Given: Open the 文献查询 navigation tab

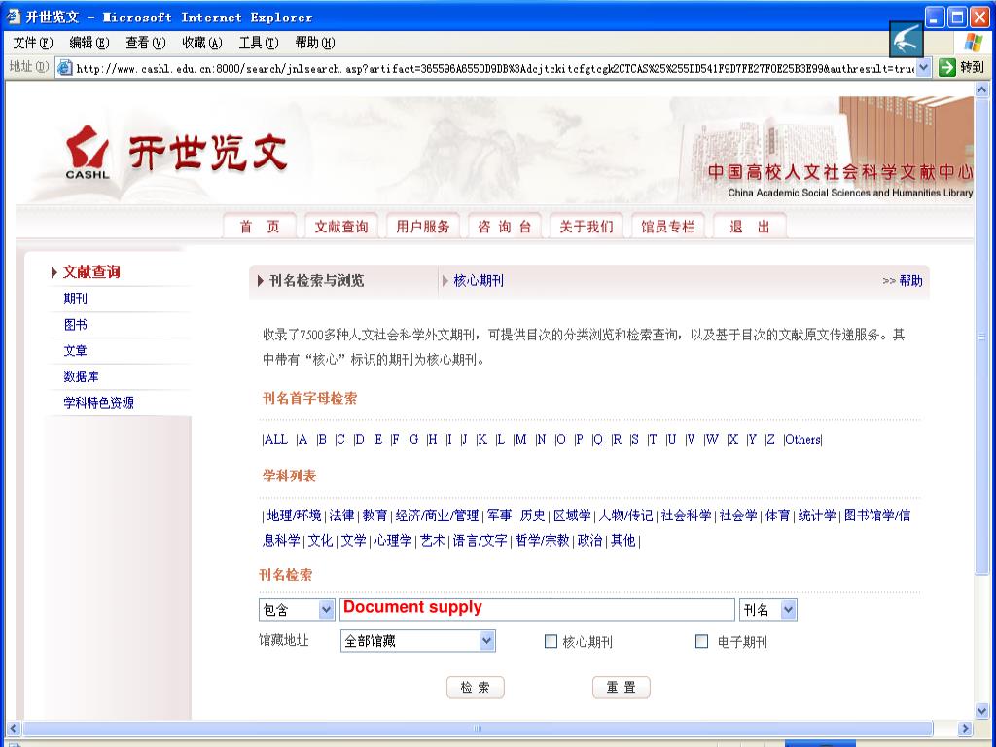Looking at the screenshot, I should point(341,227).
